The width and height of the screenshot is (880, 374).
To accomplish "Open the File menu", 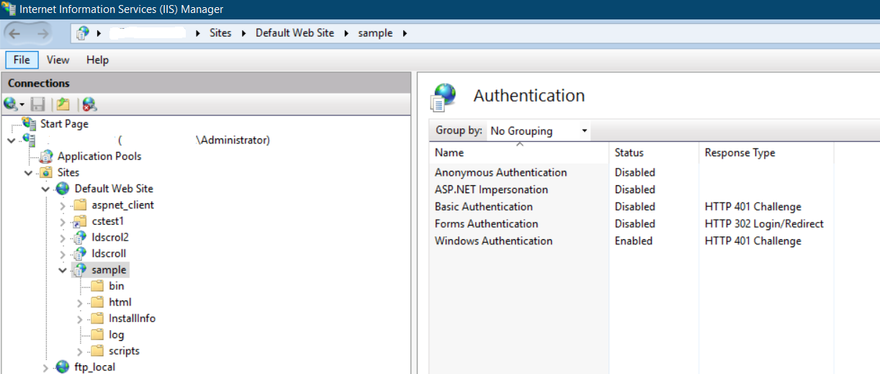I will pyautogui.click(x=22, y=60).
